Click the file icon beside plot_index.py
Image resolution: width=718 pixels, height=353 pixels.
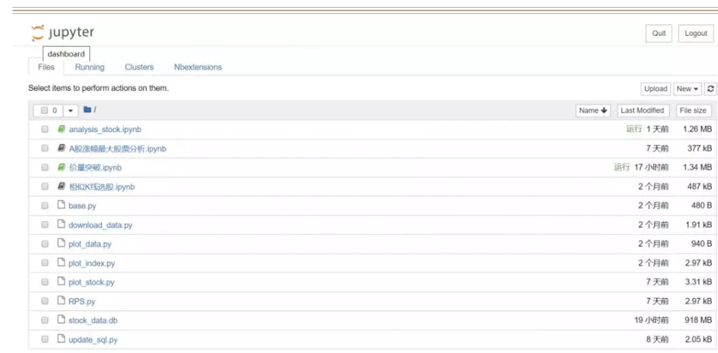[61, 263]
